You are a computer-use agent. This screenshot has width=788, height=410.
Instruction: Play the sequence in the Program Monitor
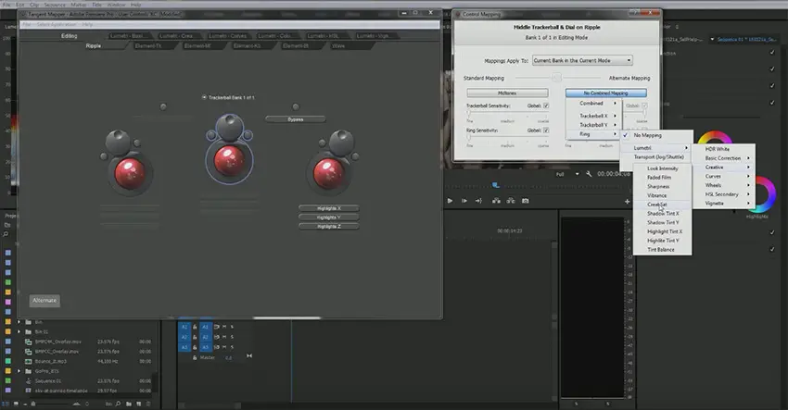(x=450, y=201)
